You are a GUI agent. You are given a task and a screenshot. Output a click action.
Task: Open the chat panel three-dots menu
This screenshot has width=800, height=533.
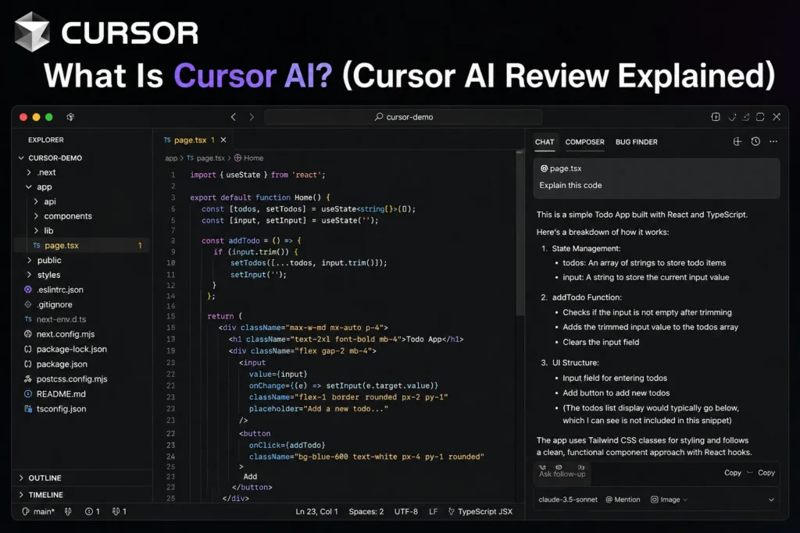pyautogui.click(x=773, y=142)
